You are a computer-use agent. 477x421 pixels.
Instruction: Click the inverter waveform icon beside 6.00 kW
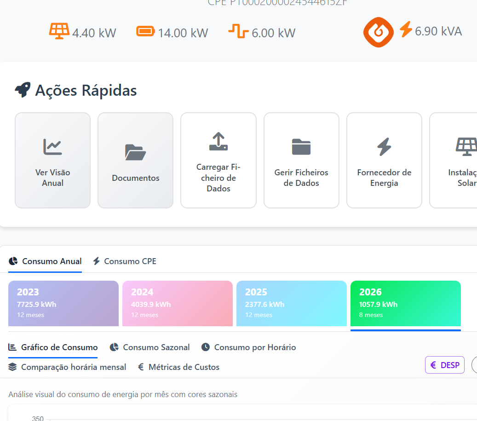point(238,31)
